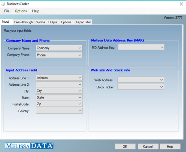Click the 'Company Name and Phone' group heading

pyautogui.click(x=28, y=41)
